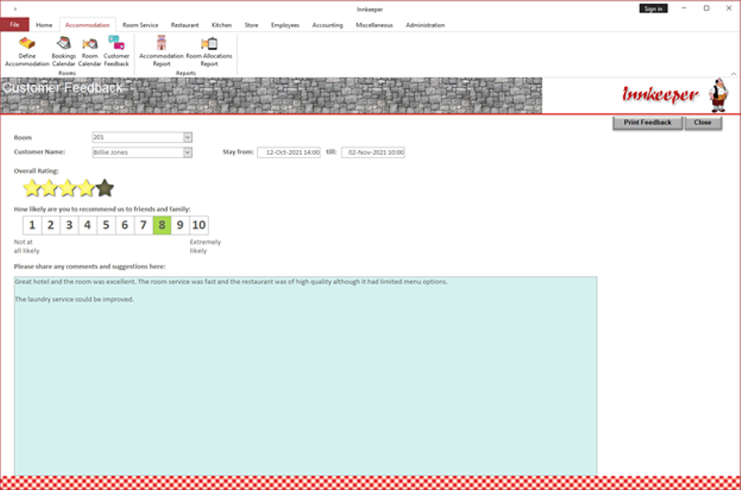Click the stay till date field
Image resolution: width=741 pixels, height=490 pixels.
373,152
